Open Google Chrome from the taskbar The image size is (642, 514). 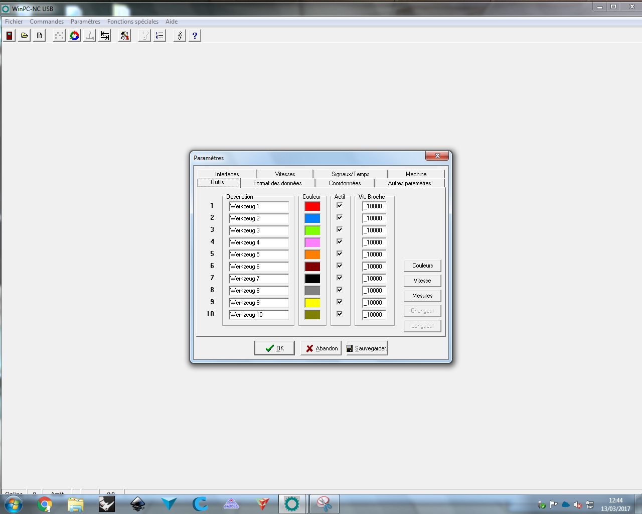click(x=45, y=504)
